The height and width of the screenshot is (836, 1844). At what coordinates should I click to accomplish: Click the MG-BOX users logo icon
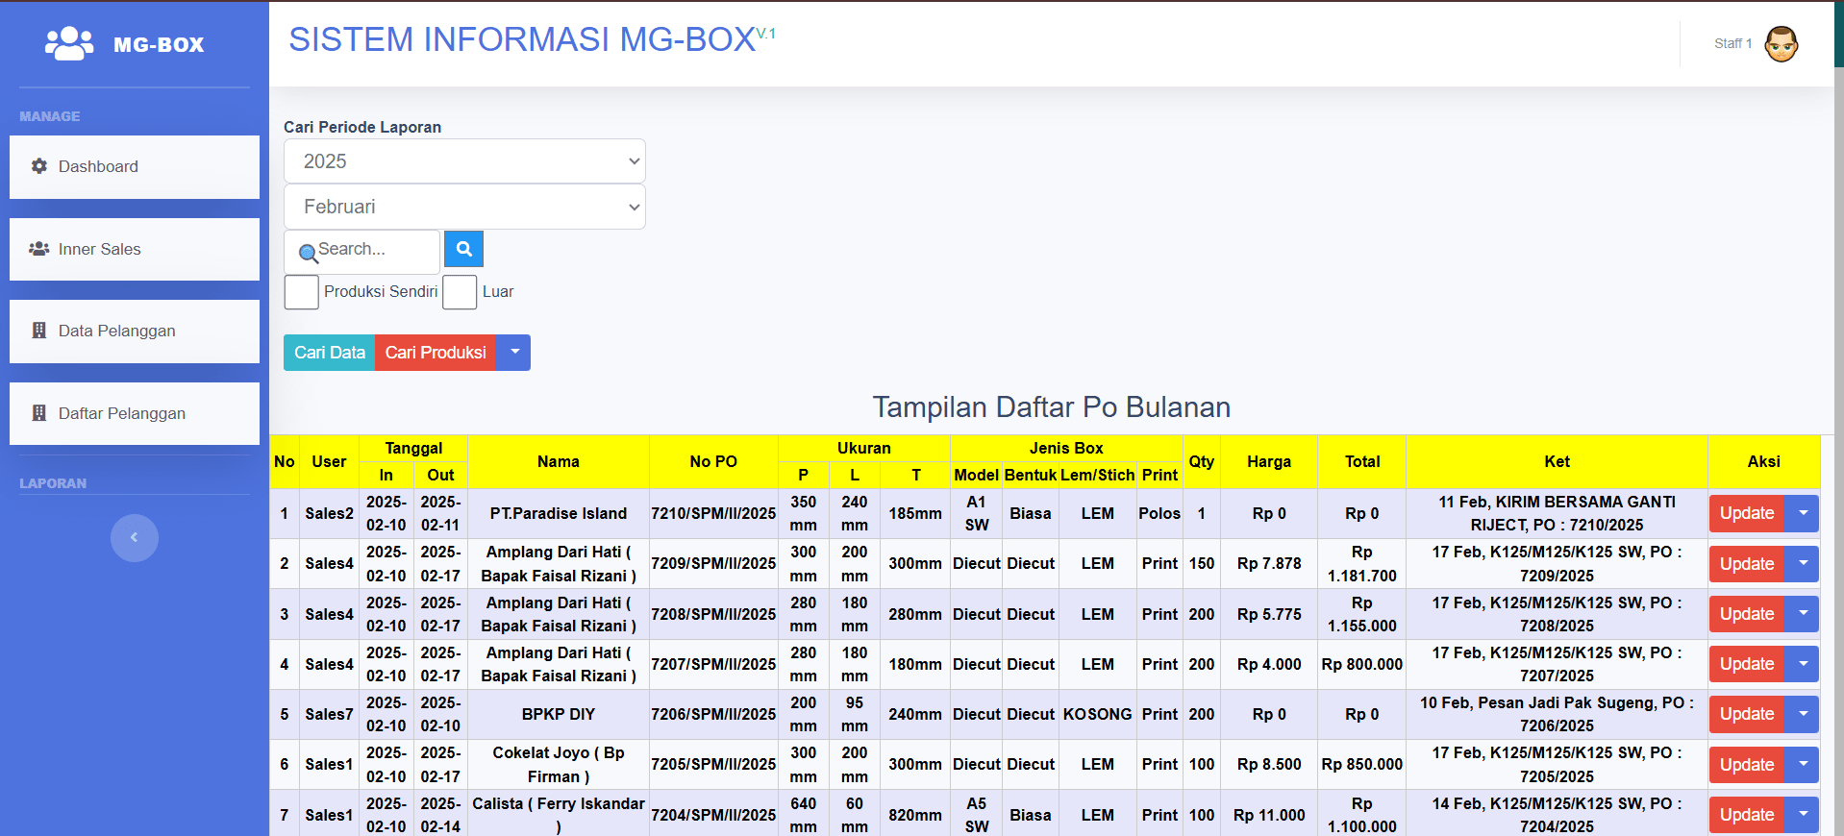pos(68,43)
